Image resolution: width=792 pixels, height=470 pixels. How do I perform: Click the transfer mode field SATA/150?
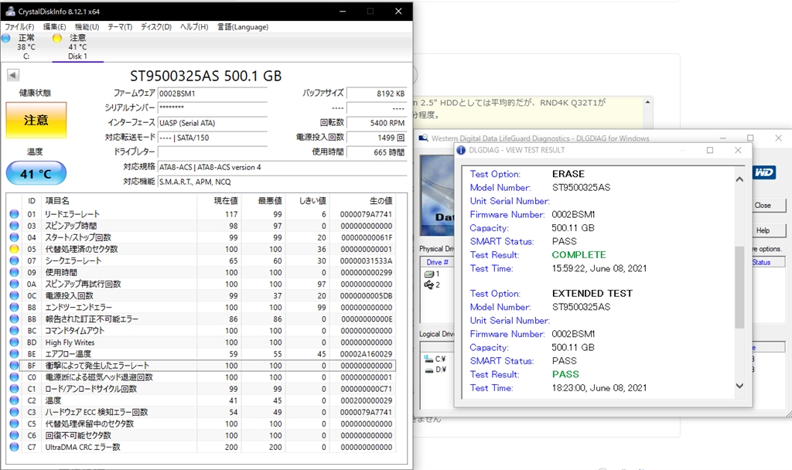[212, 138]
